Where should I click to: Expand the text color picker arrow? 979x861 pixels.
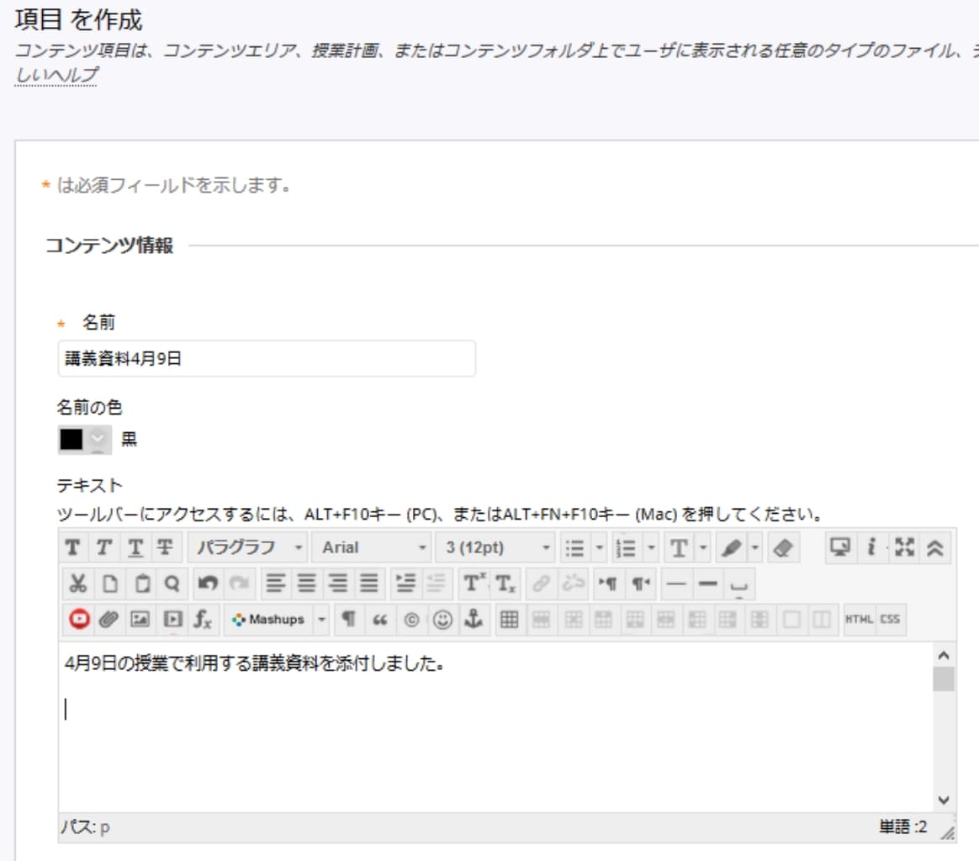[x=704, y=548]
